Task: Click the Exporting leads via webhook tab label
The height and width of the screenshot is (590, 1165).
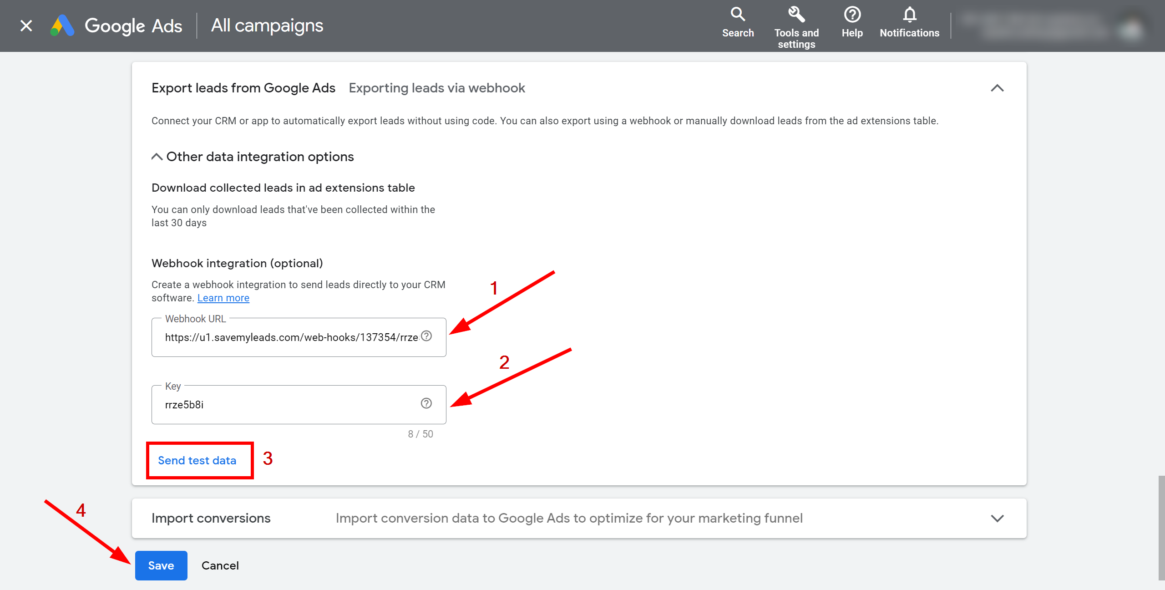Action: [438, 87]
